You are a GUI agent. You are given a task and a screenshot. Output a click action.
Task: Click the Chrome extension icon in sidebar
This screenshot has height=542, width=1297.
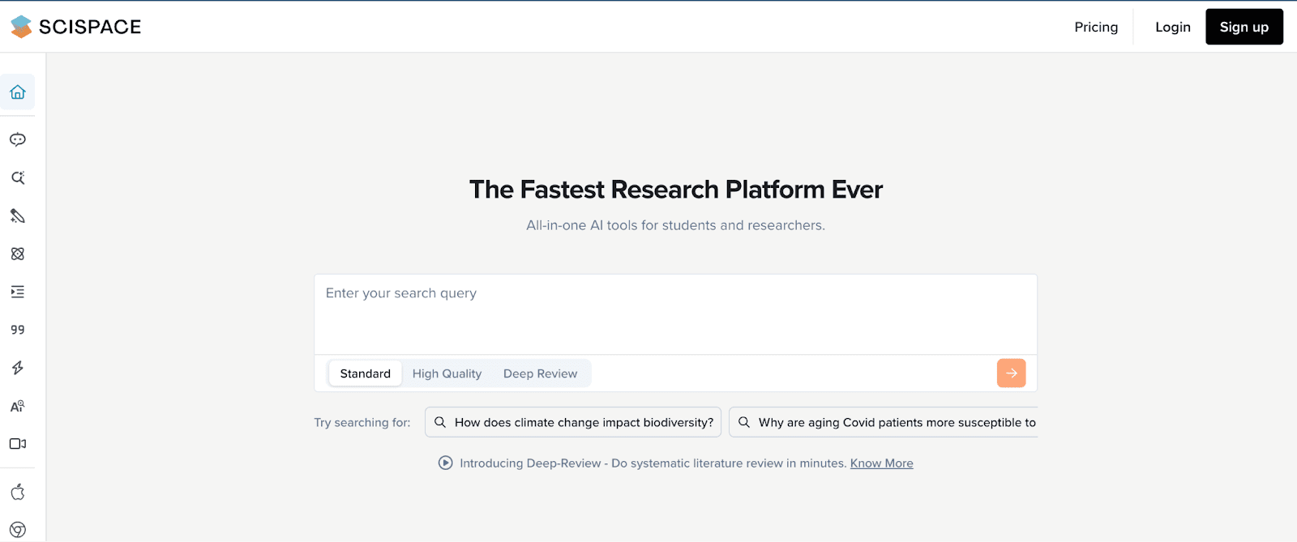click(18, 530)
